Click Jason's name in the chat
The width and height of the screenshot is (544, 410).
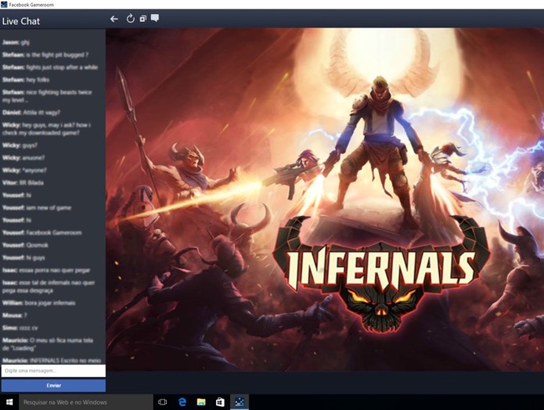click(x=10, y=42)
